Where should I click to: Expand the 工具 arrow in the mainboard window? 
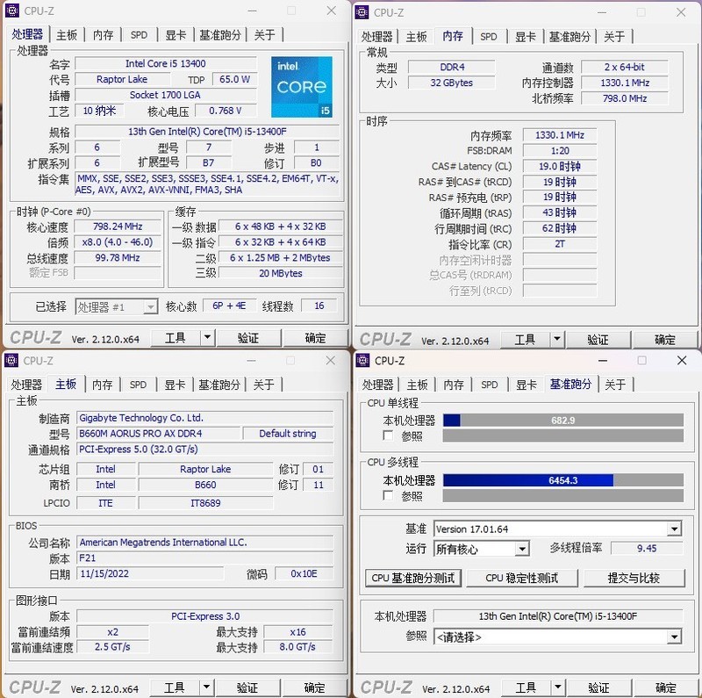click(x=206, y=687)
